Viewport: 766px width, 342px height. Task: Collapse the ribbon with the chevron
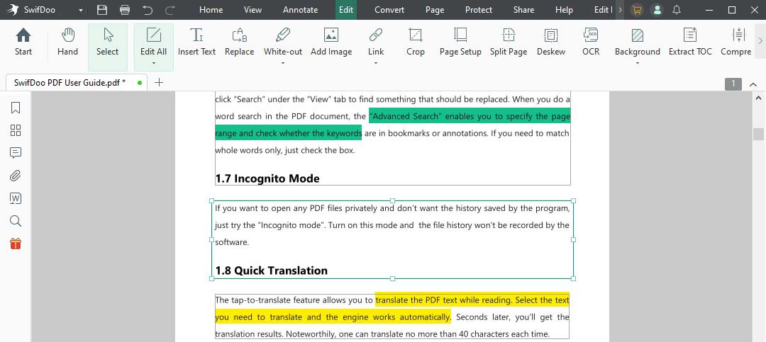[753, 84]
